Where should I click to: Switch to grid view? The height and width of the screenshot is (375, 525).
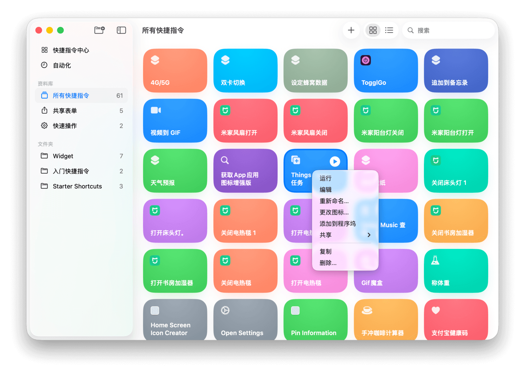tap(373, 30)
